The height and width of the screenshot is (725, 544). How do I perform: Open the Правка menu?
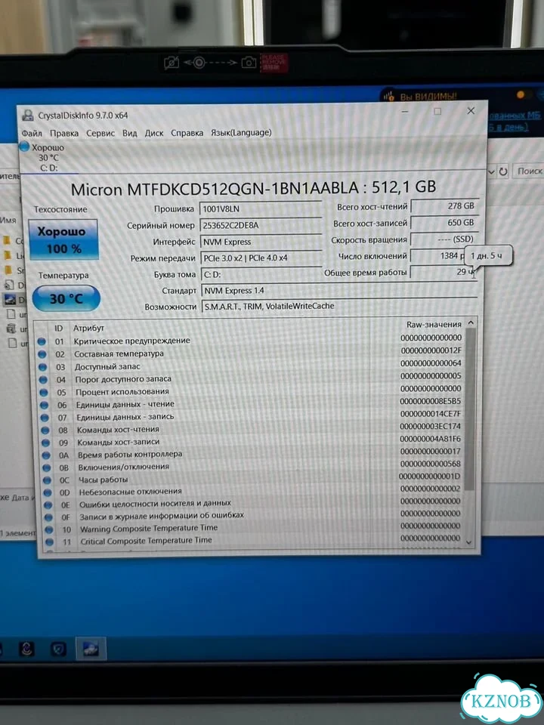pyautogui.click(x=63, y=133)
